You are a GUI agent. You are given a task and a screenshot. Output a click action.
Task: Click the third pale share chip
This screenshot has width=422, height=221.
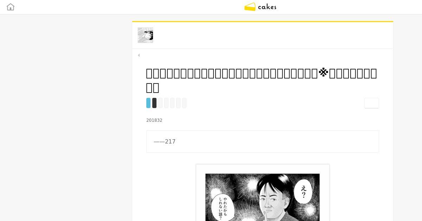tap(160, 103)
